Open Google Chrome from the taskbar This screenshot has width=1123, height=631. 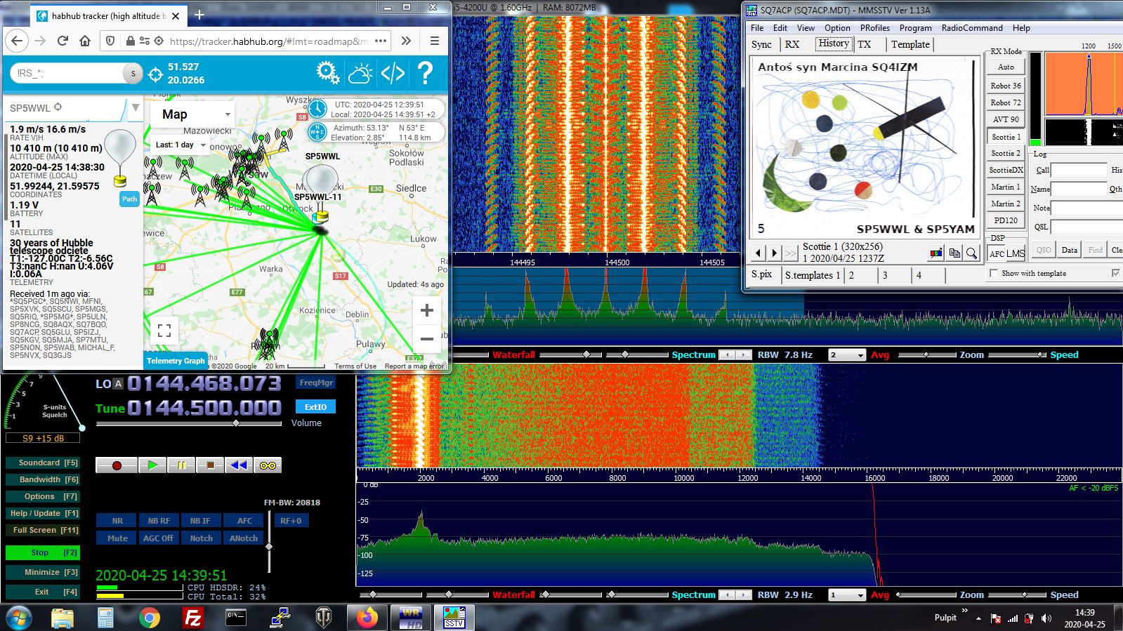tap(149, 618)
